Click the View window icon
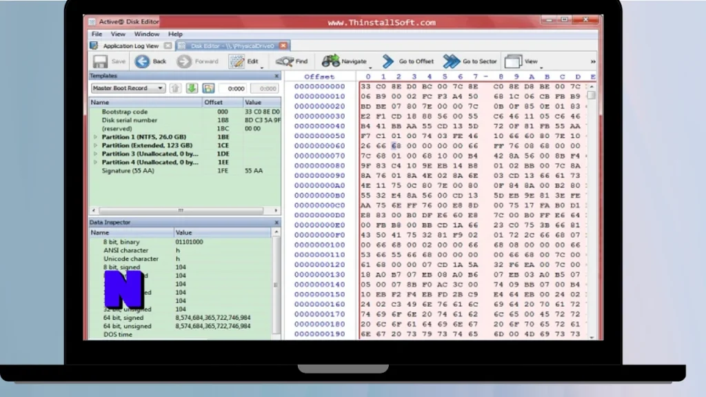The image size is (706, 397). pyautogui.click(x=513, y=61)
